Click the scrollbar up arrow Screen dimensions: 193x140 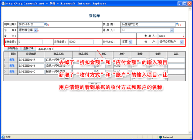click(x=190, y=9)
